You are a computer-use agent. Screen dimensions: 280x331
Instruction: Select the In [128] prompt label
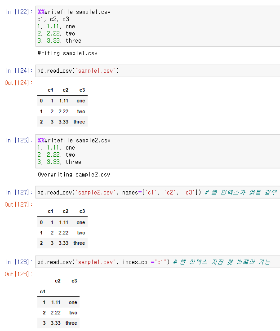[x=19, y=262]
